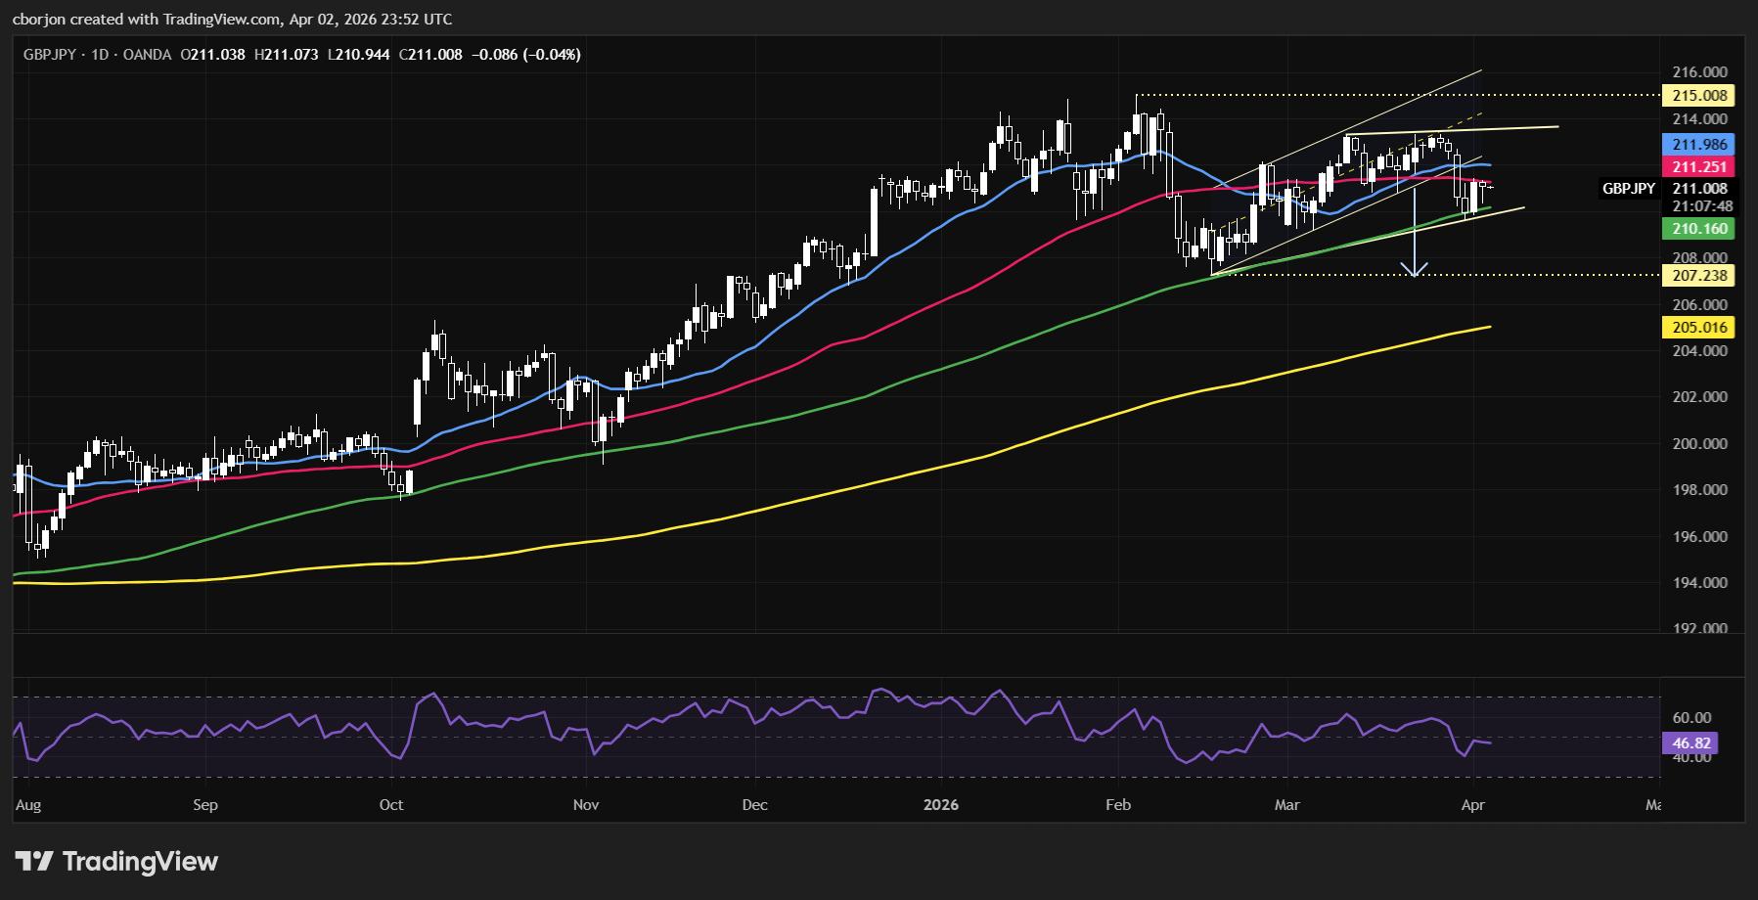1758x900 pixels.
Task: Click the Apr marker on time axis
Action: (1472, 805)
